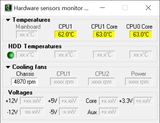Click the +3.3V voltage value box
The height and width of the screenshot is (123, 160).
pos(143,101)
